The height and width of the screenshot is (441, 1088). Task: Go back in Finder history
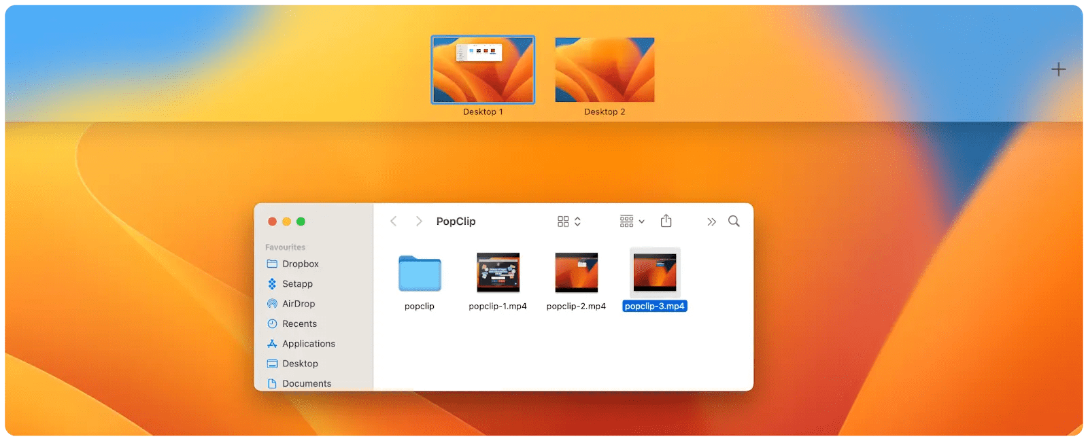coord(393,222)
